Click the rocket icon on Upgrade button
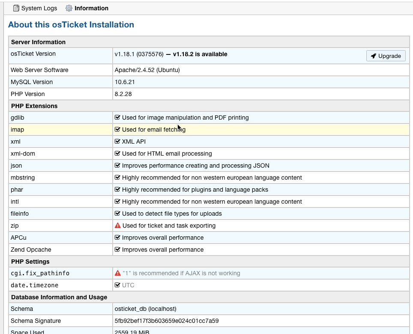The image size is (413, 334). 374,56
